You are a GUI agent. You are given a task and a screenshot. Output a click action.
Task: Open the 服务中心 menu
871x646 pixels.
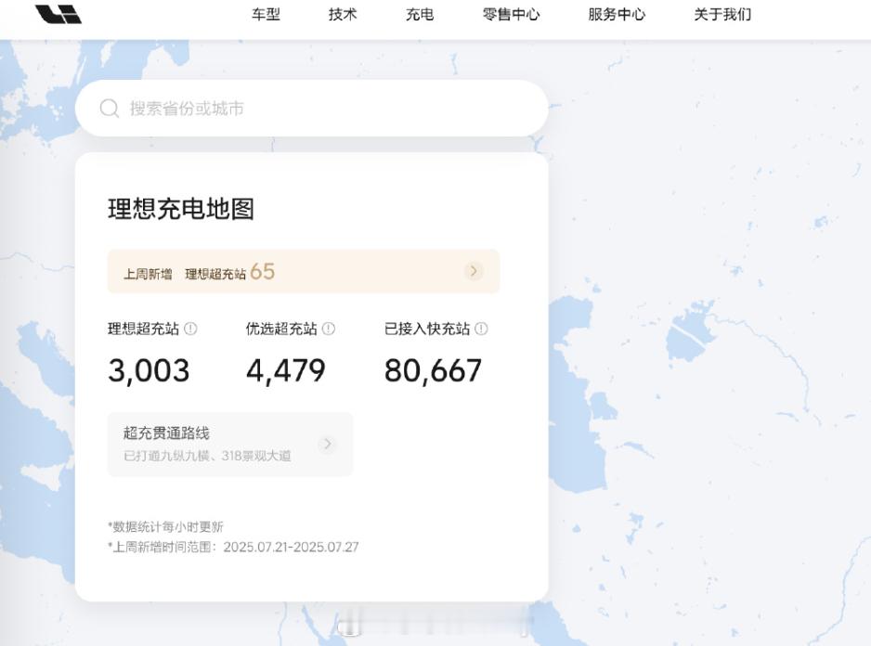(617, 15)
